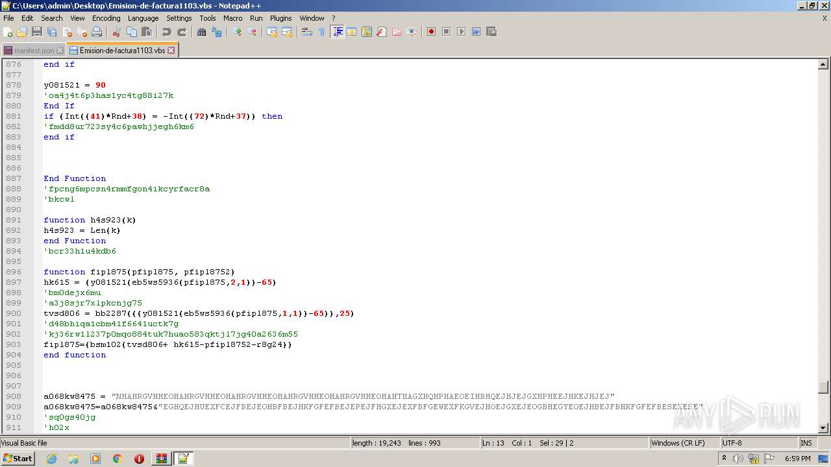
Task: Run macro multiple times icon
Action: [476, 32]
